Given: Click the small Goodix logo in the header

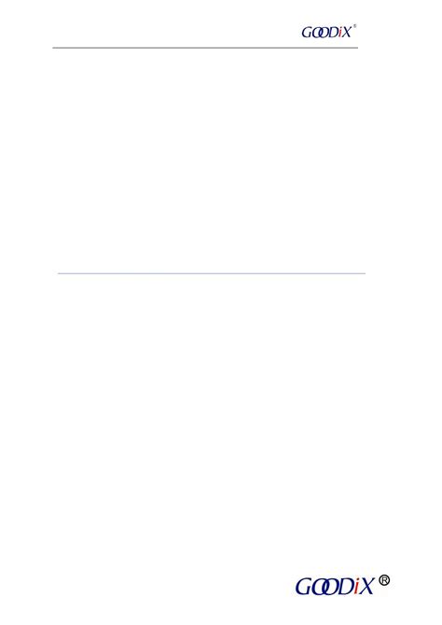Looking at the screenshot, I should (x=329, y=32).
